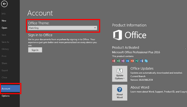Click the back arrow icon
The height and width of the screenshot is (107, 187).
click(5, 4)
